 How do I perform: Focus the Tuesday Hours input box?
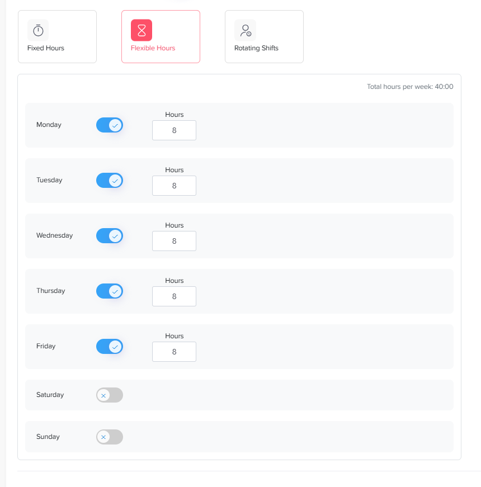174,186
